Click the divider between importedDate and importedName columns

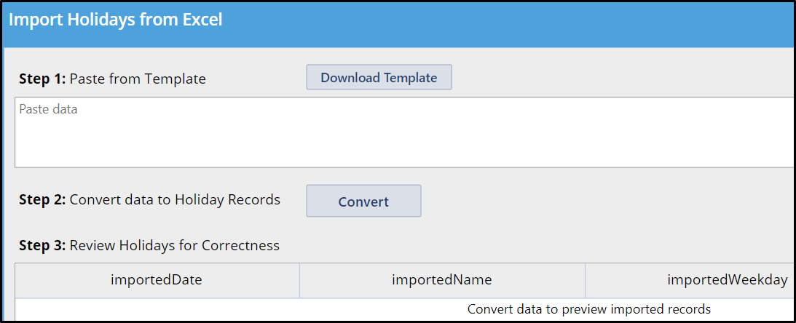point(299,280)
